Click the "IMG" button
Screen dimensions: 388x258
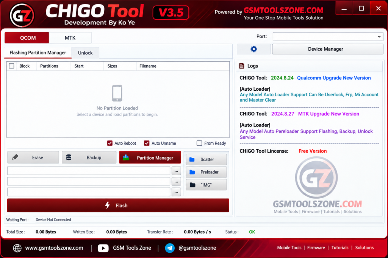[x=207, y=185]
